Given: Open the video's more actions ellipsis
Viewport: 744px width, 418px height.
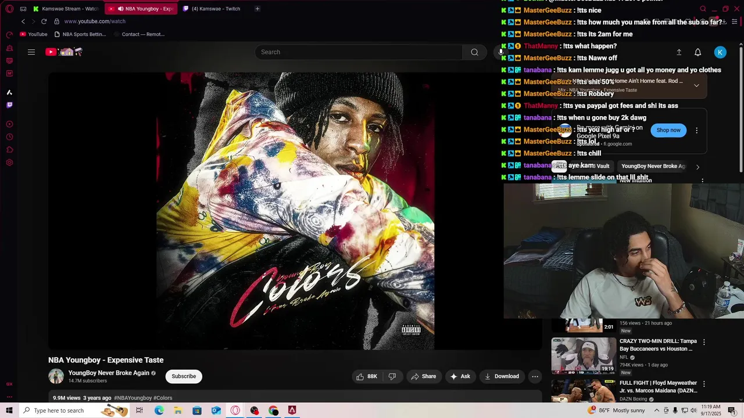Looking at the screenshot, I should coord(535,376).
